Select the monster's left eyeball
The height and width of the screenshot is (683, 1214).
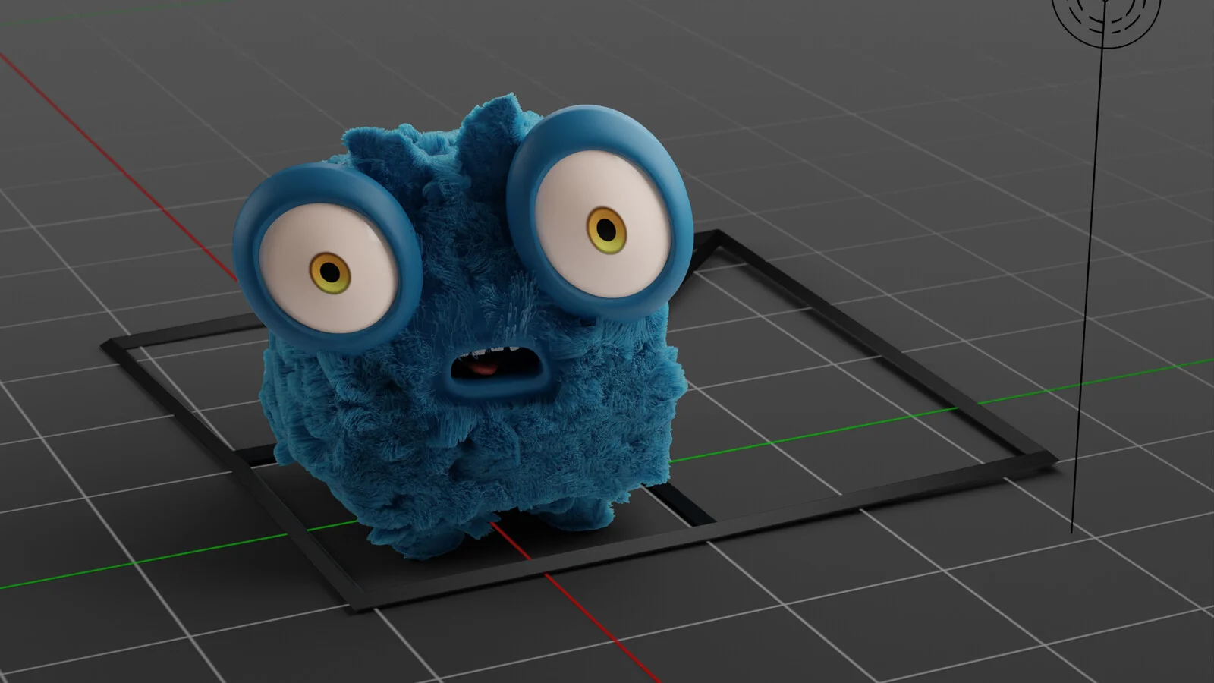328,267
